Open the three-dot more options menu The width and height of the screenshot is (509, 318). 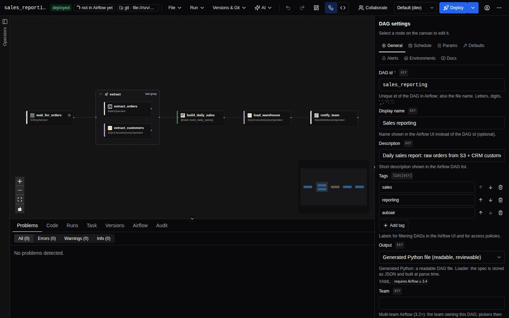pyautogui.click(x=499, y=8)
